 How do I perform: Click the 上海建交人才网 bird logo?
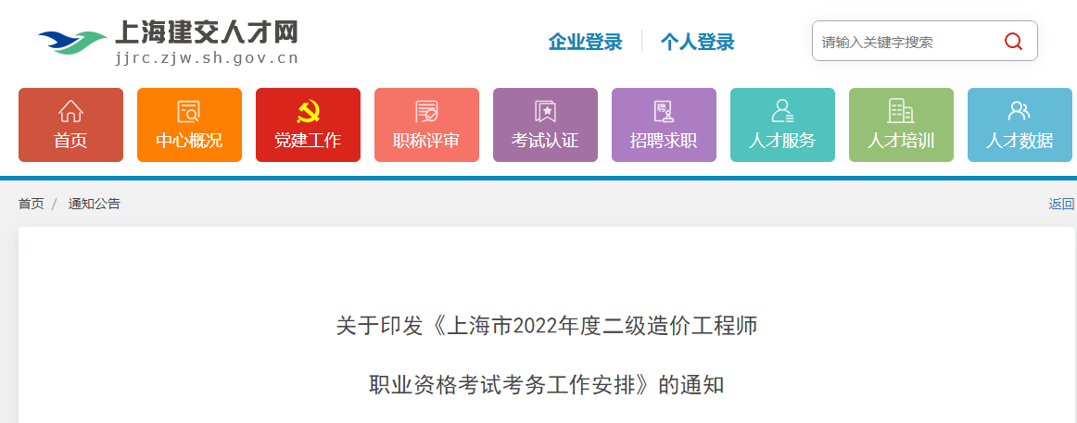[x=72, y=43]
